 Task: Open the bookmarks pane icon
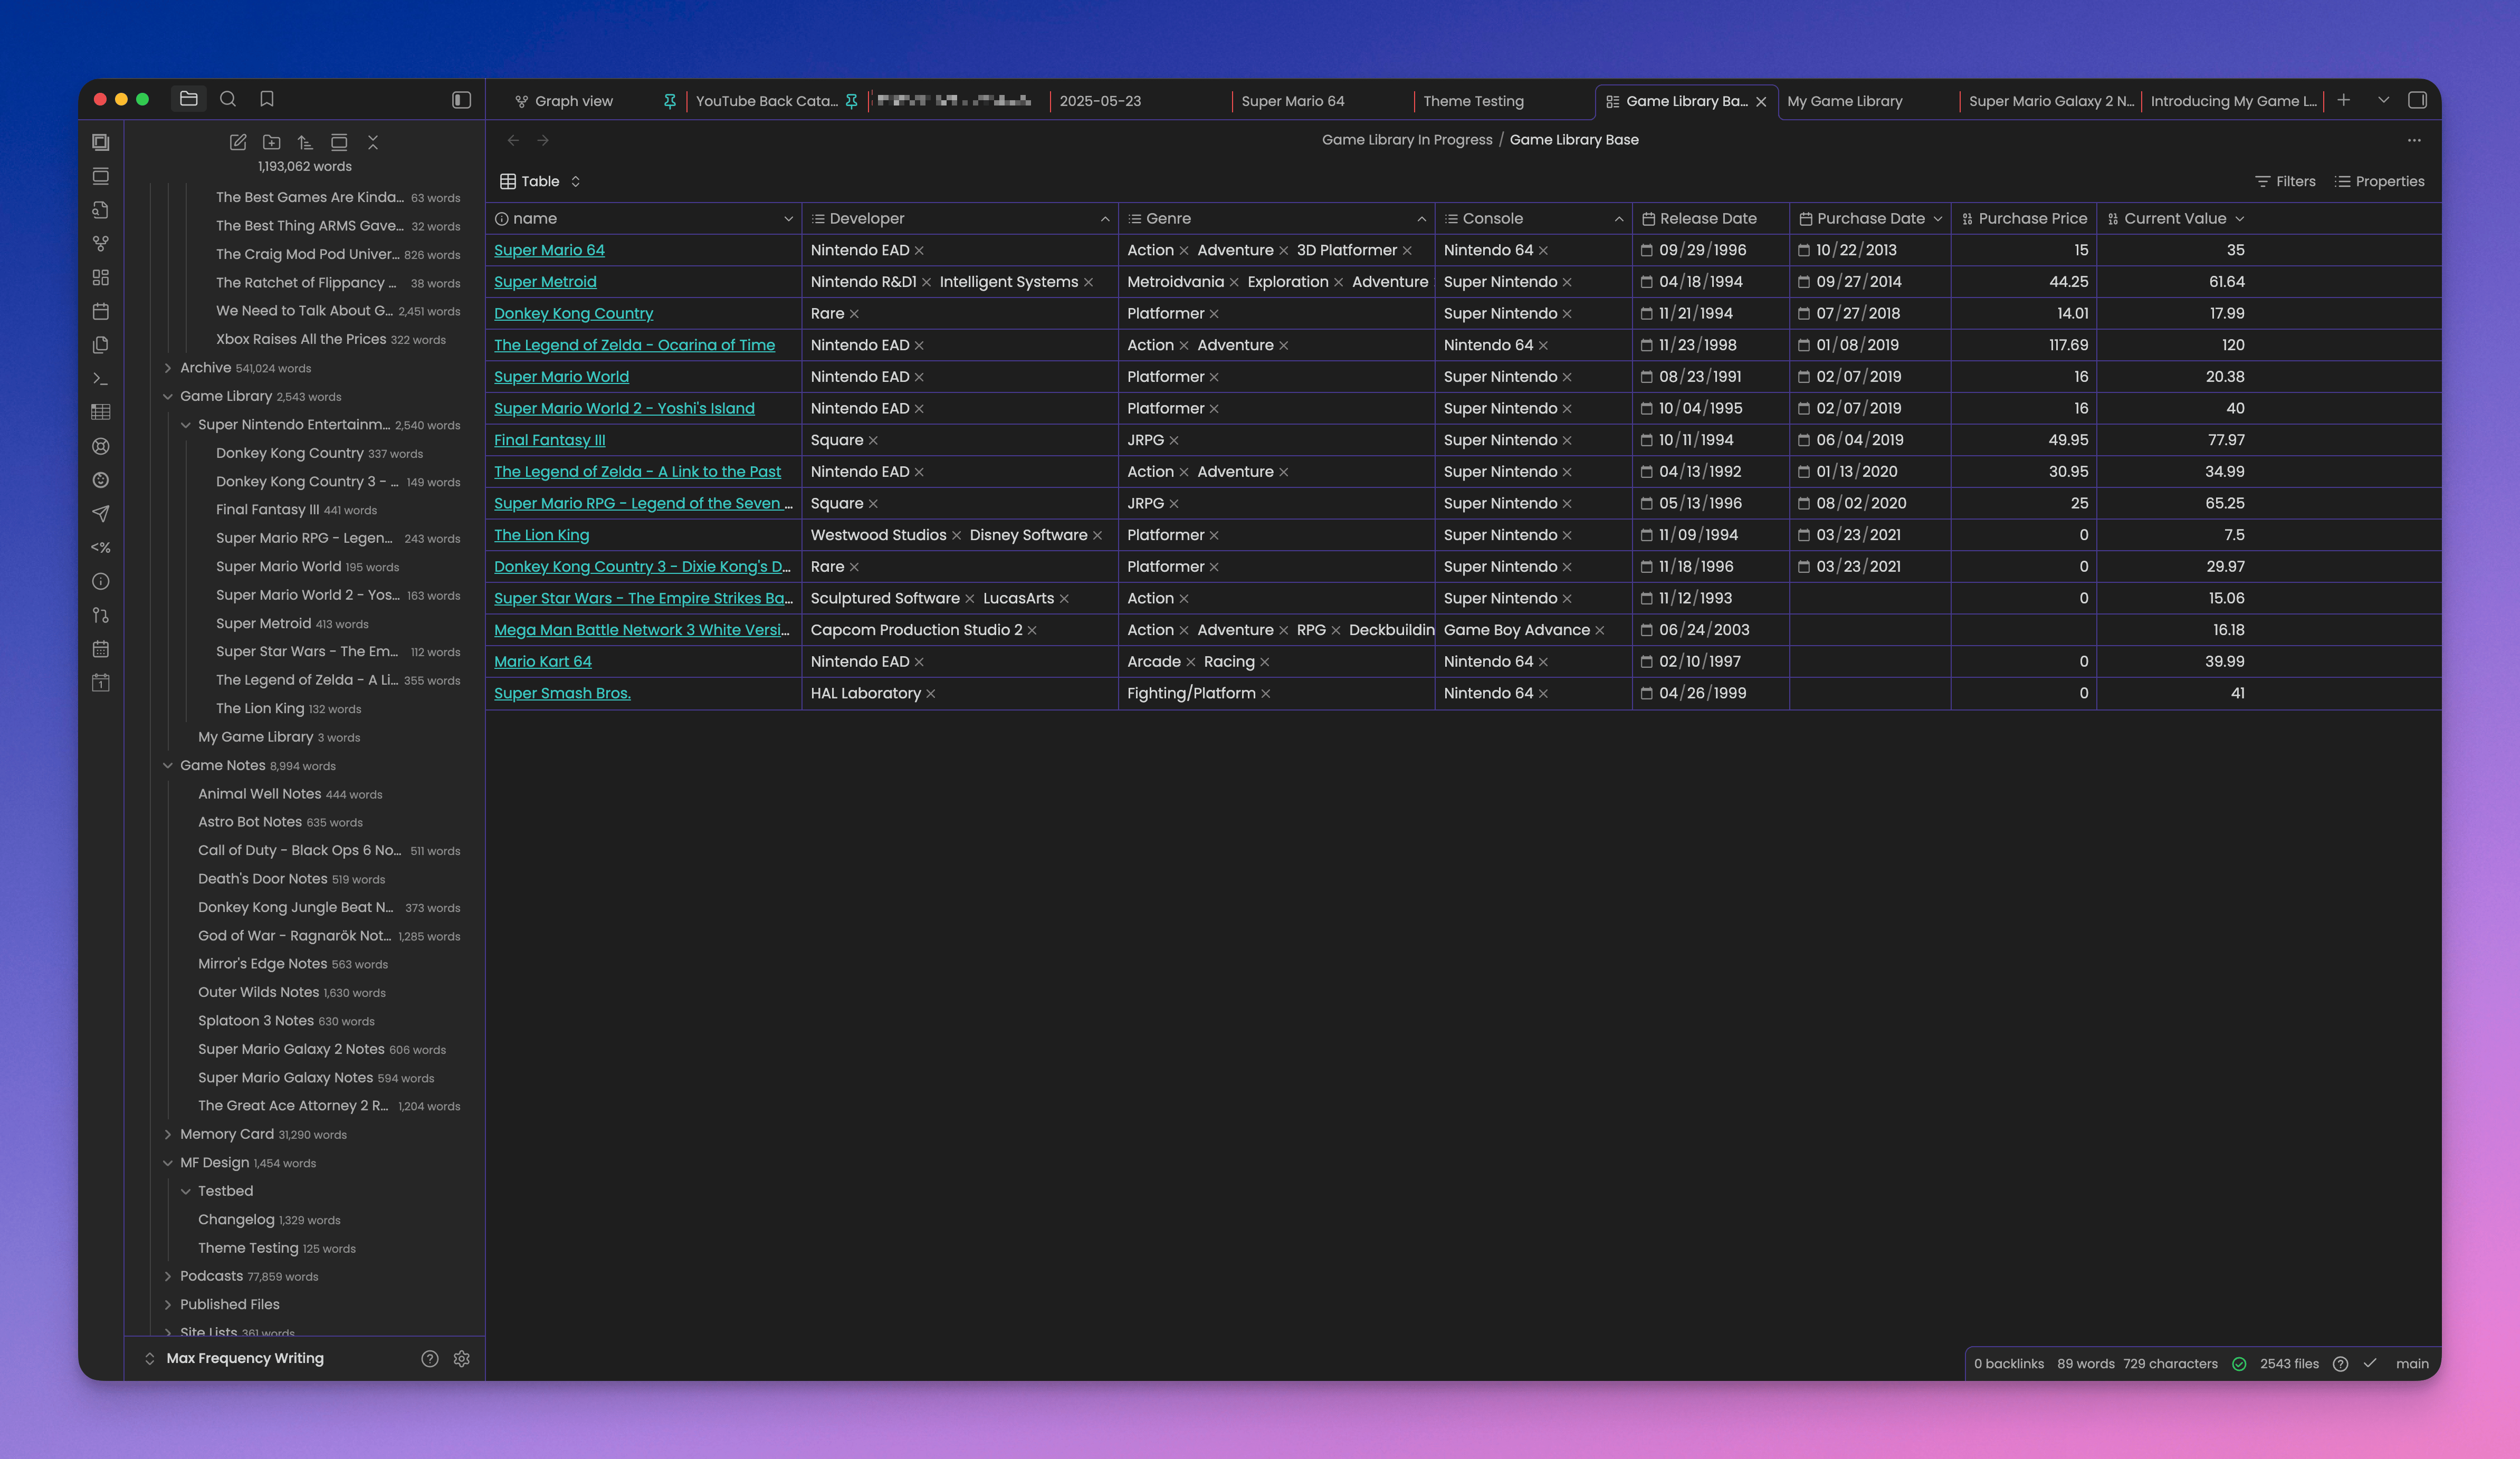pos(267,99)
